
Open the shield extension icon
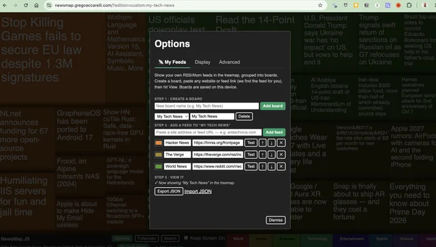(x=345, y=5)
